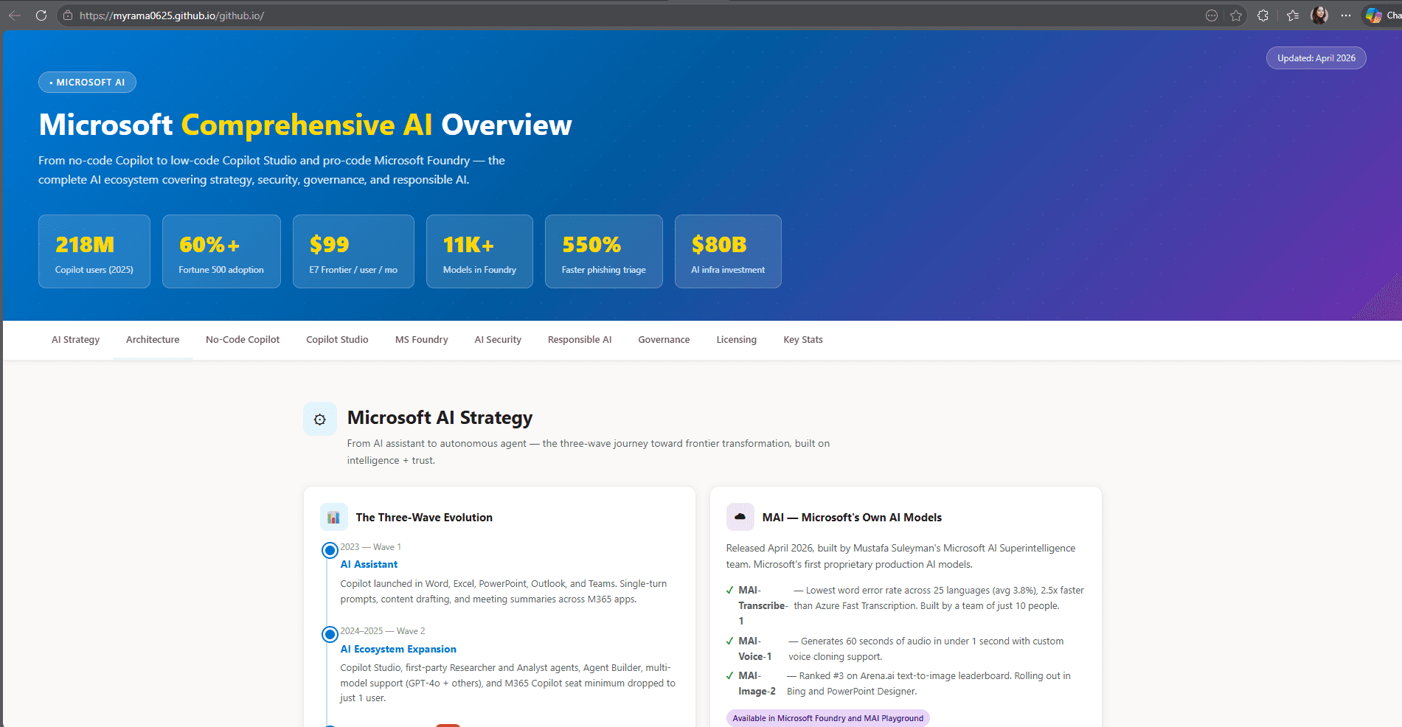1402x727 pixels.
Task: Add page to favorites star icon
Action: click(1236, 15)
